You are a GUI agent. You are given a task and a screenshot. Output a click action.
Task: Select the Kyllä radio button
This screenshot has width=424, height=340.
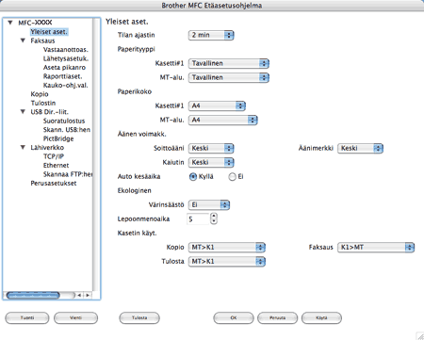193,177
